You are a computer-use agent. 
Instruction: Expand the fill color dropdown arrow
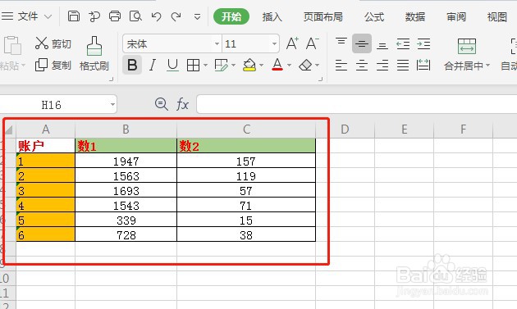[x=262, y=66]
